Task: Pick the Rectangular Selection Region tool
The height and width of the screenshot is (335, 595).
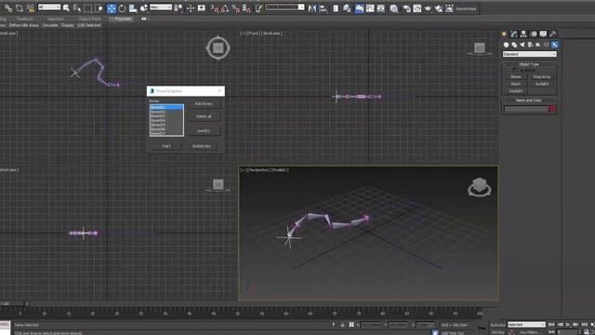Action: (x=88, y=8)
